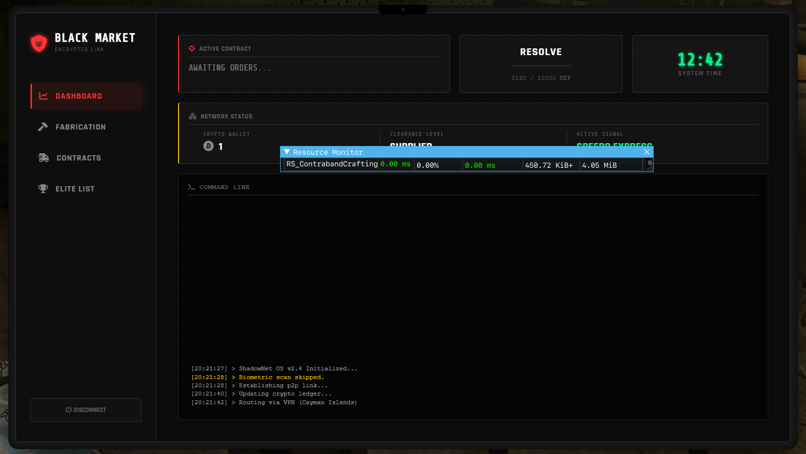Image resolution: width=806 pixels, height=454 pixels.
Task: Click the 450.72 KiB+ memory cell
Action: click(549, 165)
